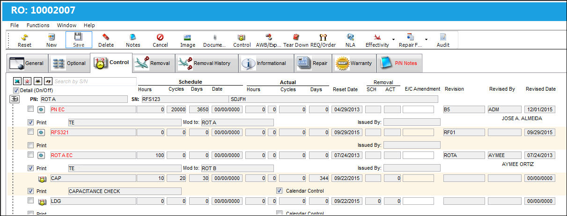Click the Reset Date 09/29/2015 in the RFS321 row
This screenshot has width=567, height=216.
(x=346, y=132)
